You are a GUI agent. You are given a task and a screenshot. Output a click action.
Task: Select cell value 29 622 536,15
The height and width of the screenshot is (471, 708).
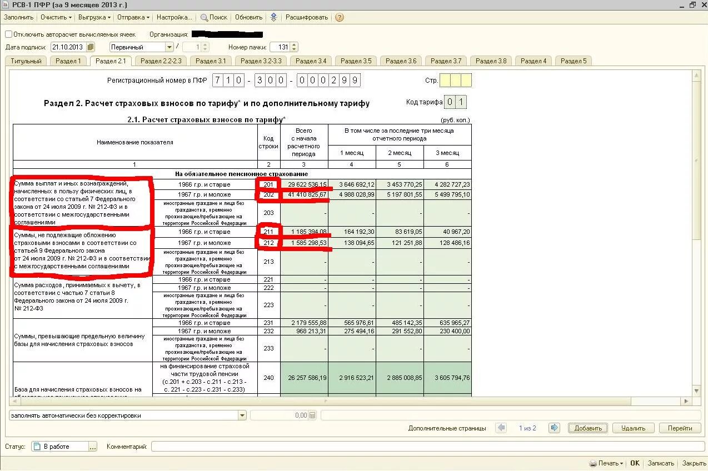(304, 184)
